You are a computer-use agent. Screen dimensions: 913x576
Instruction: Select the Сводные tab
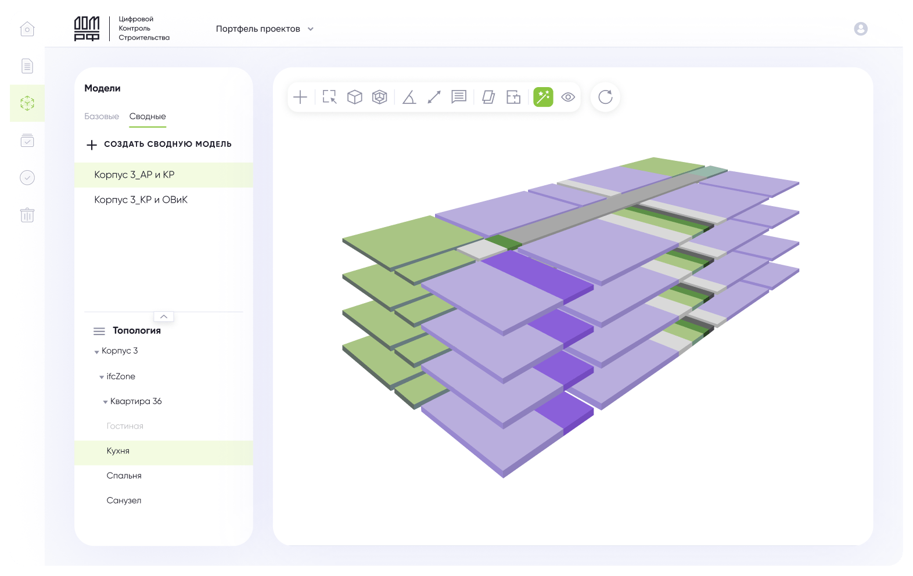coord(148,117)
